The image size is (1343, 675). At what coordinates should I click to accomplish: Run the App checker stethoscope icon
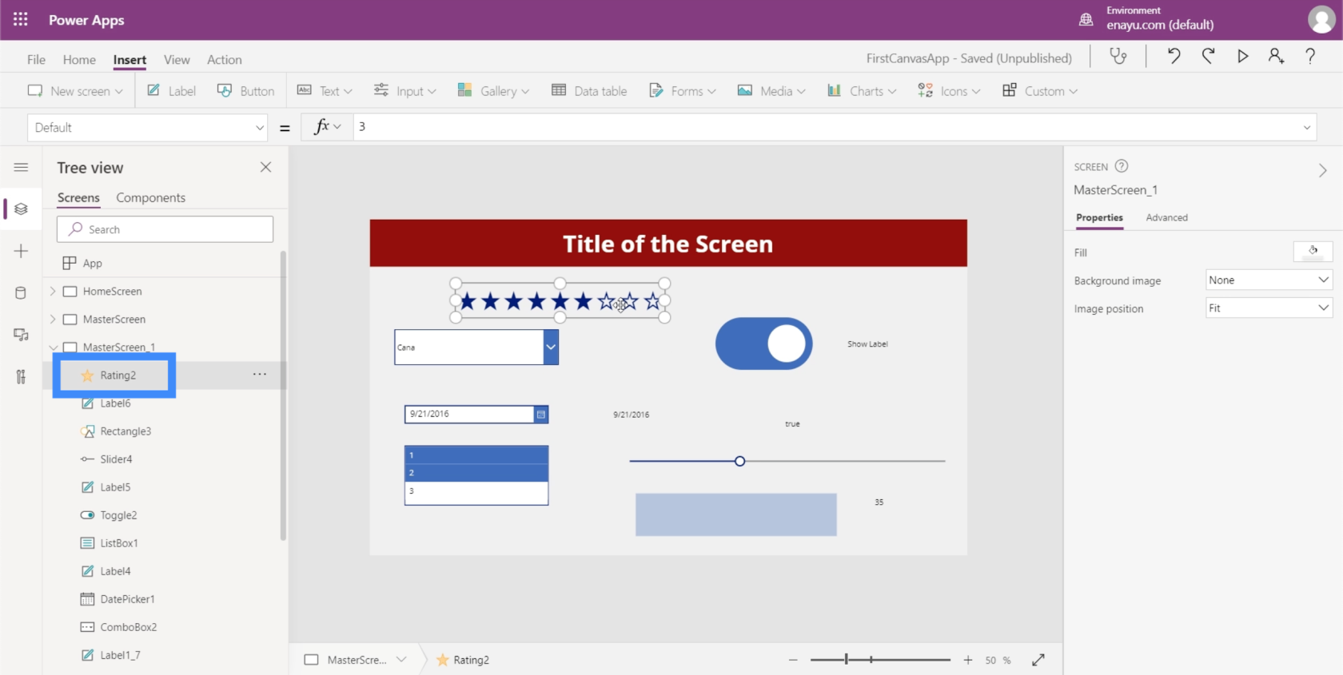click(x=1118, y=56)
